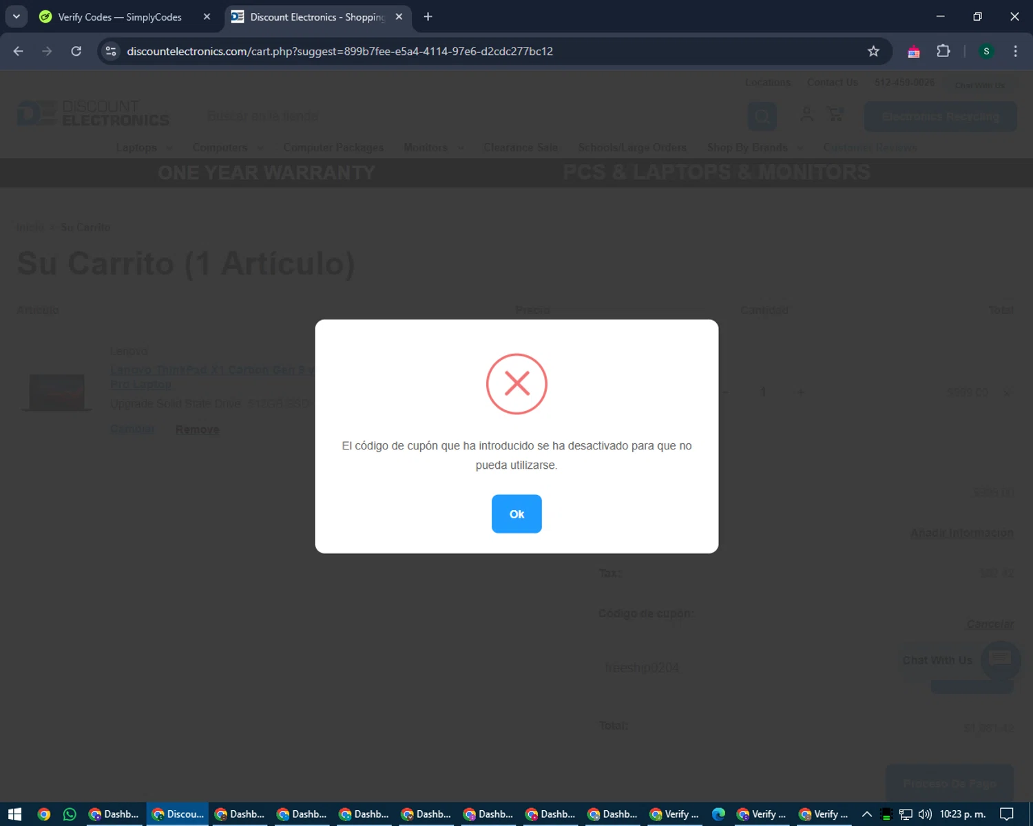Reload the current page
Viewport: 1033px width, 826px height.
pyautogui.click(x=76, y=51)
